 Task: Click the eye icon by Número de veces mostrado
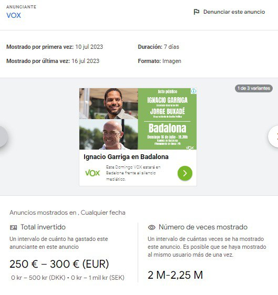152,227
